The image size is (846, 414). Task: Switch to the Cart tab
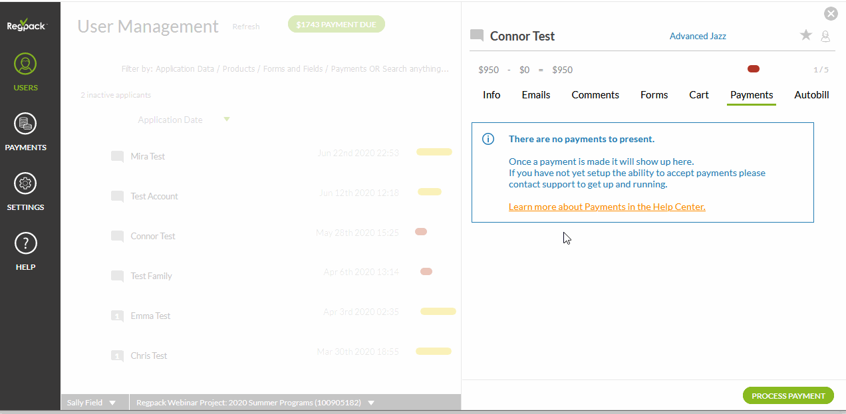coord(698,95)
